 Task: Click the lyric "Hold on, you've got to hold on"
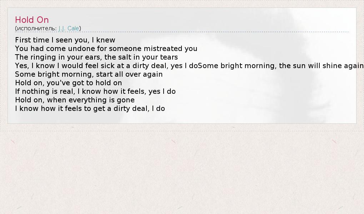68,83
